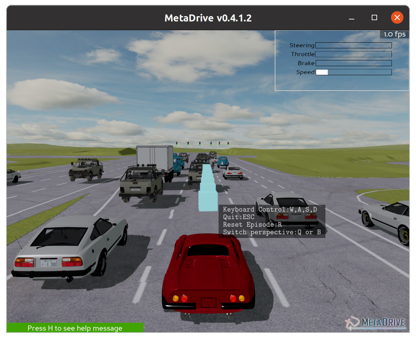Click the Throttle indicator bar
This screenshot has width=416, height=339.
354,54
